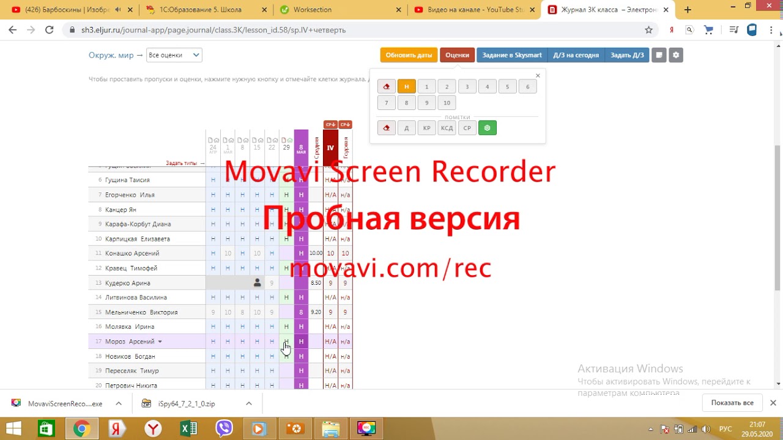Image resolution: width=783 pixels, height=440 pixels.
Task: Select grade 3 in the grades popup
Action: coord(467,87)
